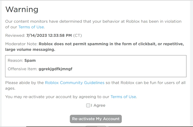Open the Terms of Use link near violation text
Screen dimensions: 193x127
(31, 27)
